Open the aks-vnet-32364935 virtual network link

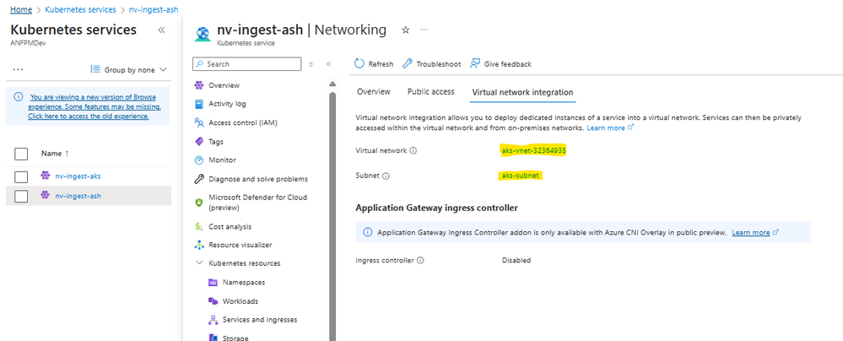point(532,150)
